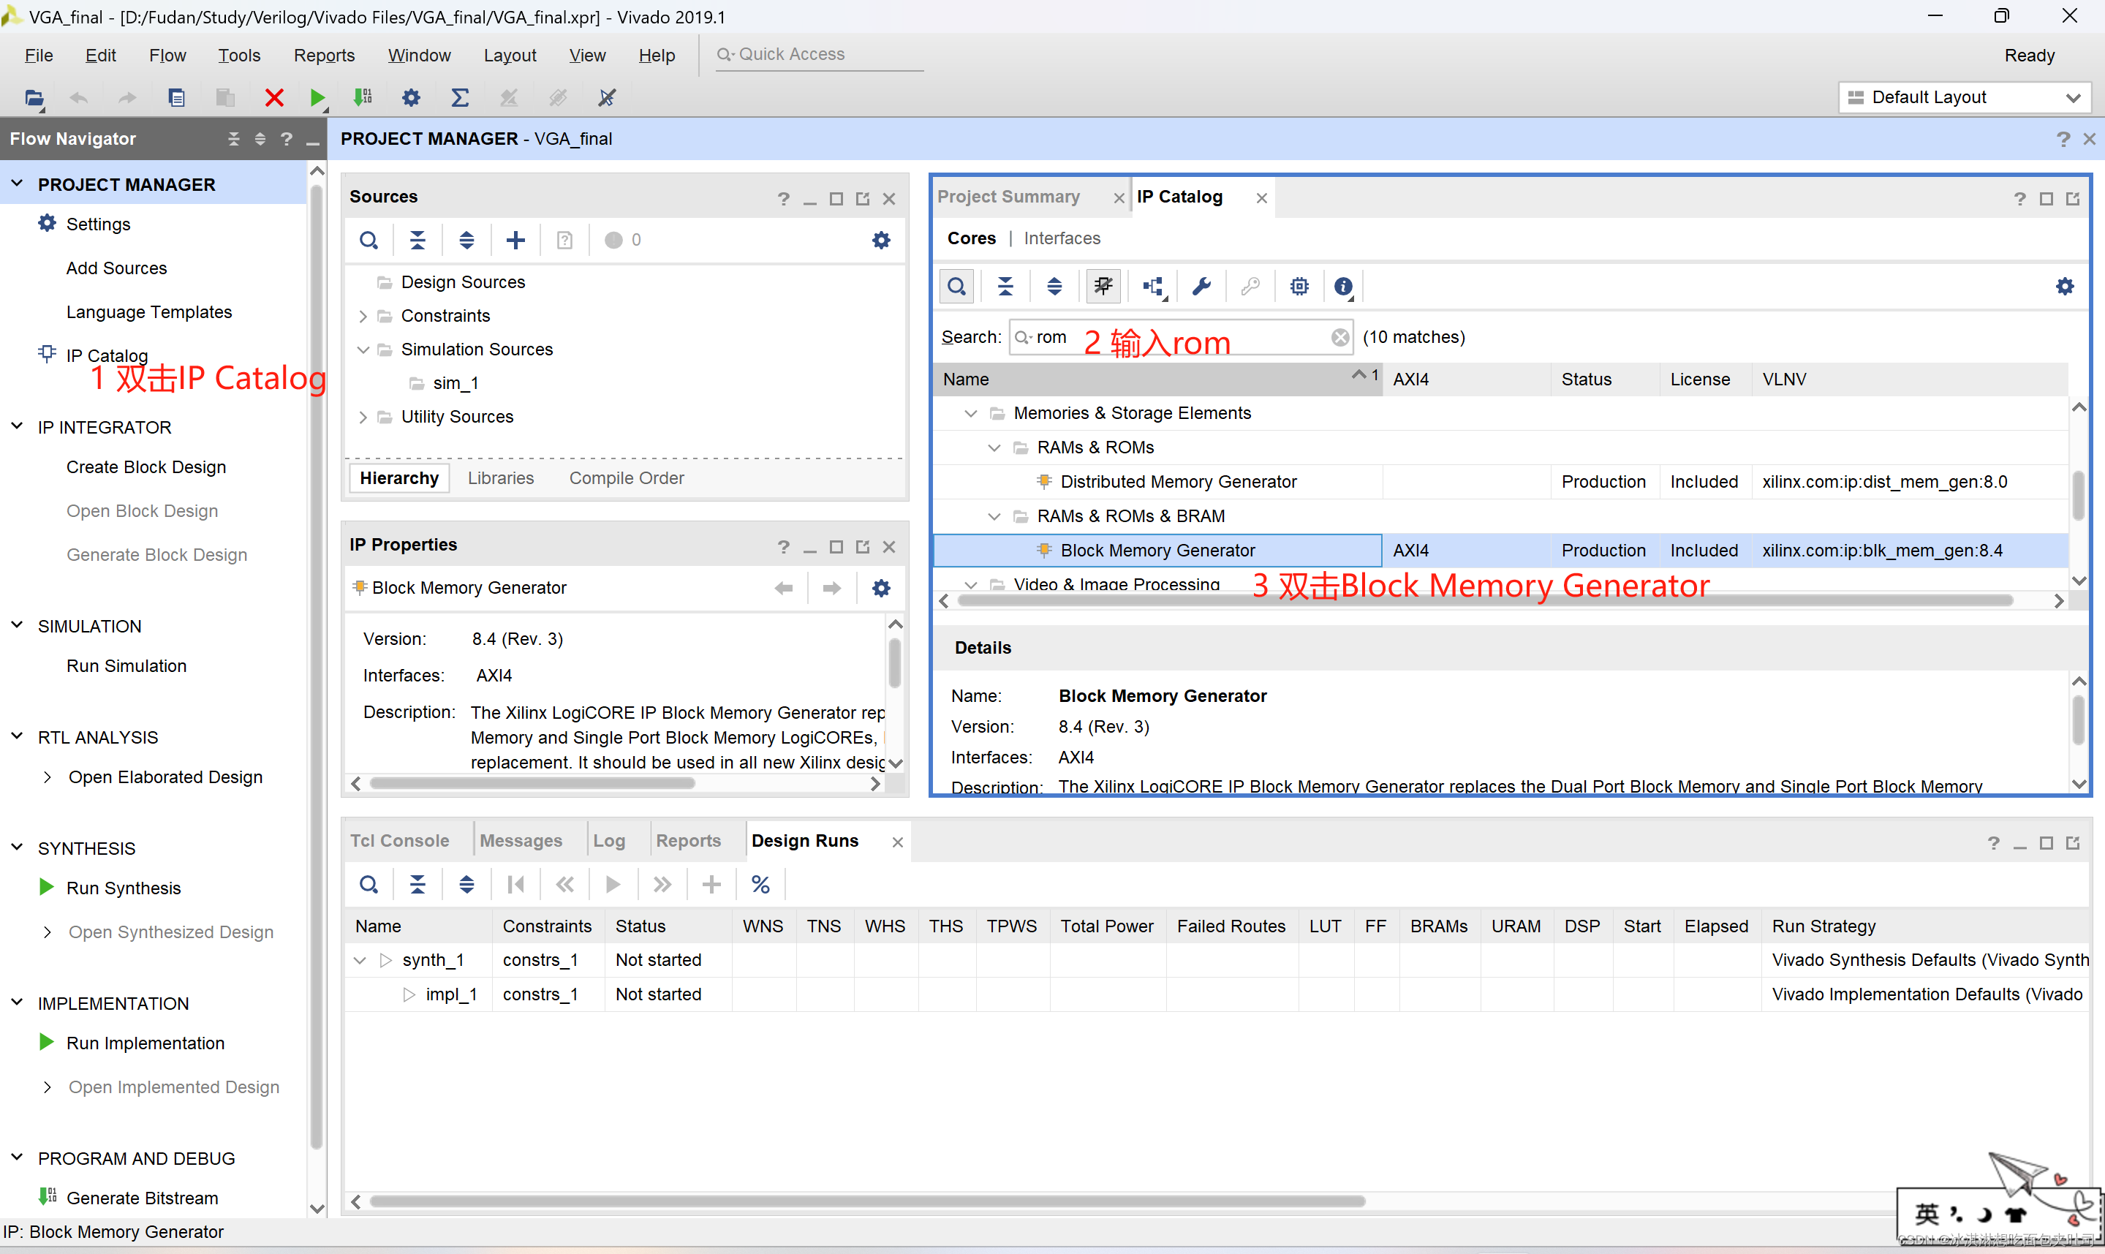Switch to Tcl Console tab

pos(399,841)
